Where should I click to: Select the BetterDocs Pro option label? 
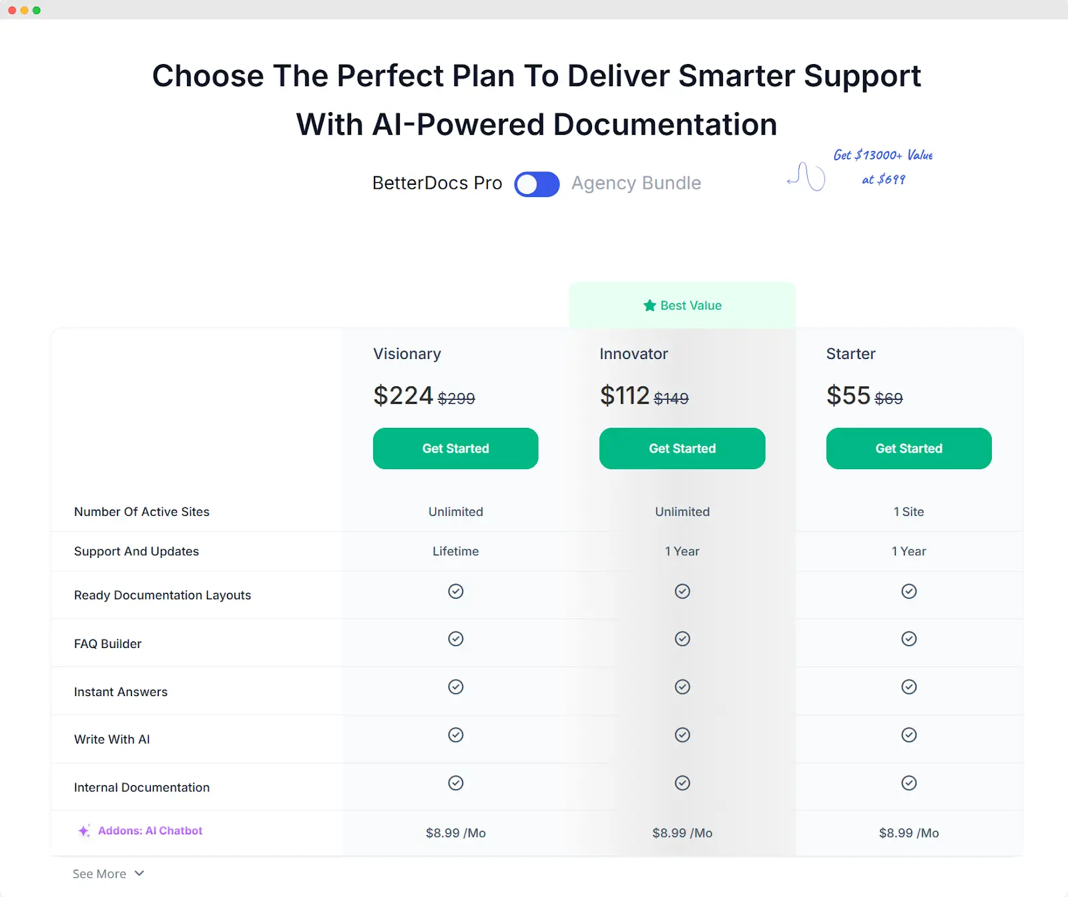click(437, 183)
